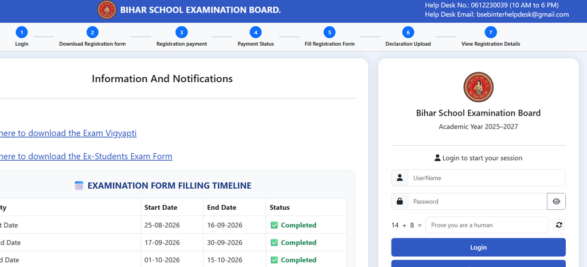Click the calendar icon by timeline heading
The image size is (587, 267).
click(79, 186)
